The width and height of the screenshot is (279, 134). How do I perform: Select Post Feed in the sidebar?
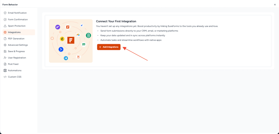click(13, 64)
